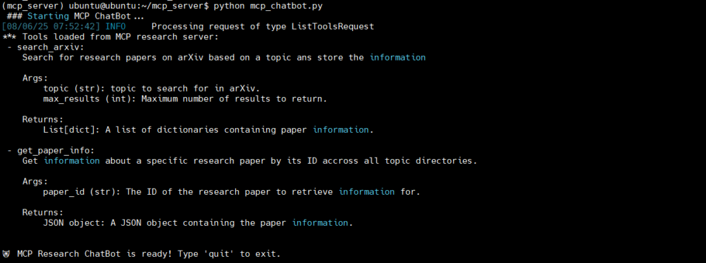
Task: Click the robot emoji icon before MCP Research ChatBot
Action: point(6,254)
